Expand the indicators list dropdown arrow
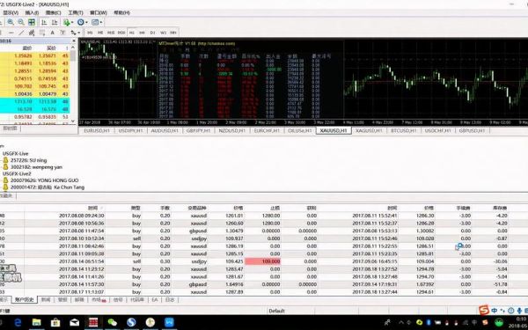The width and height of the screenshot is (528, 330). pyautogui.click(x=72, y=23)
